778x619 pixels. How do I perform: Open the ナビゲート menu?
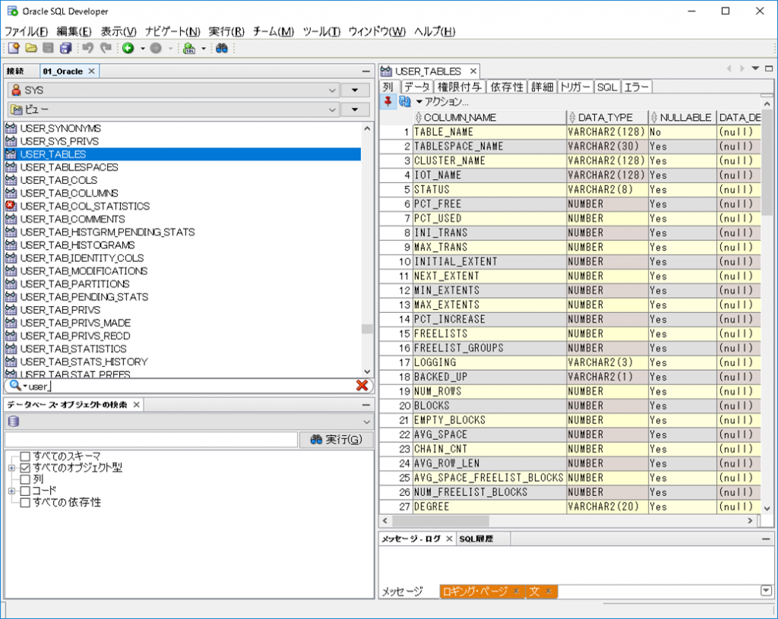(x=172, y=32)
